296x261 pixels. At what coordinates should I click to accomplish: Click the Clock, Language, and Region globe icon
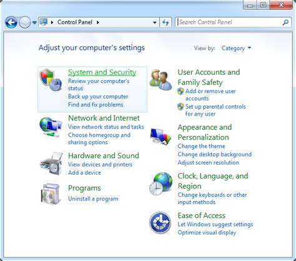coord(160,184)
